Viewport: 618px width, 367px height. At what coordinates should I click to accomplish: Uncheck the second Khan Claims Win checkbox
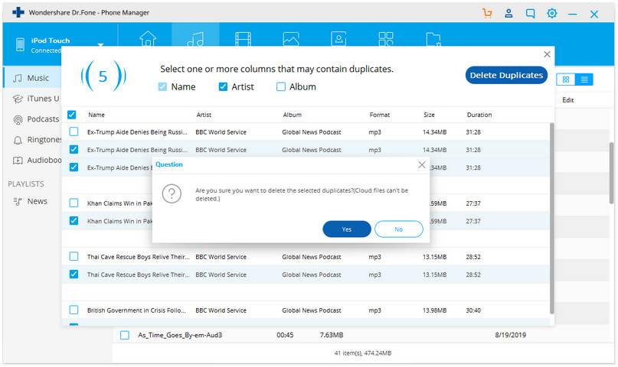74,221
